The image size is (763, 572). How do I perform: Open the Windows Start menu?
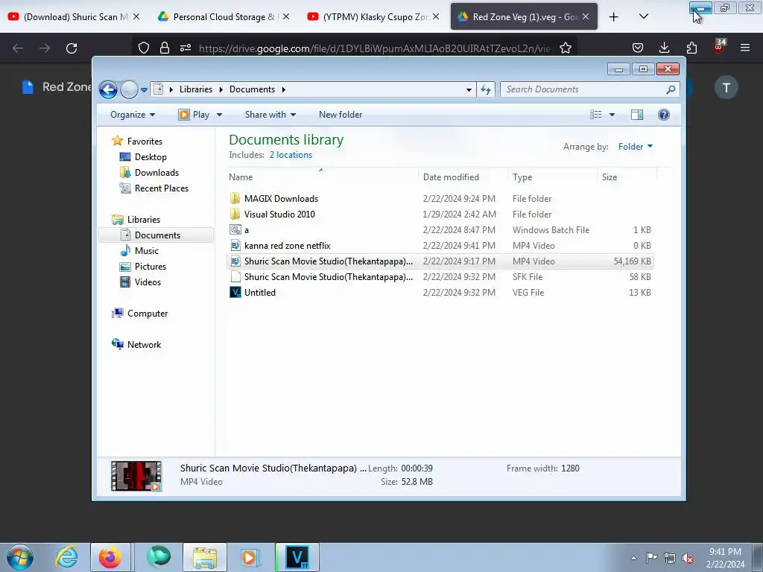coord(20,557)
